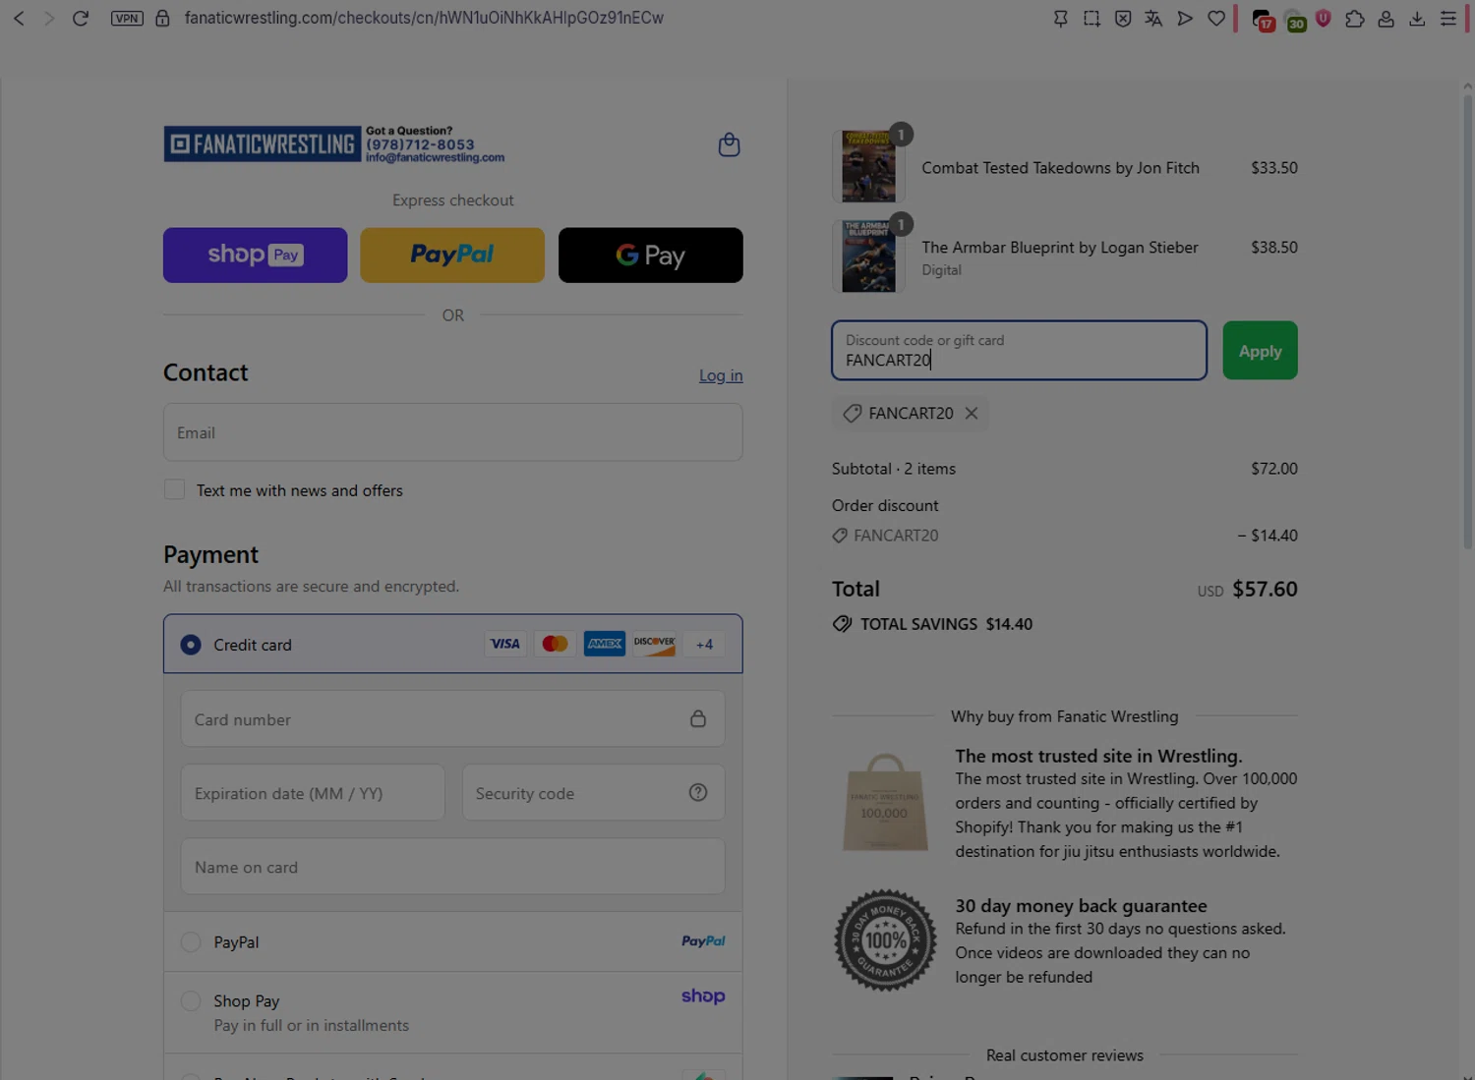This screenshot has width=1475, height=1080.
Task: Click the 100,000 orders bag image
Action: (x=885, y=802)
